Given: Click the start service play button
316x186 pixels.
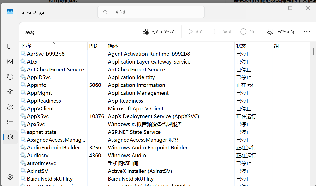Looking at the screenshot, I should 196,32.
